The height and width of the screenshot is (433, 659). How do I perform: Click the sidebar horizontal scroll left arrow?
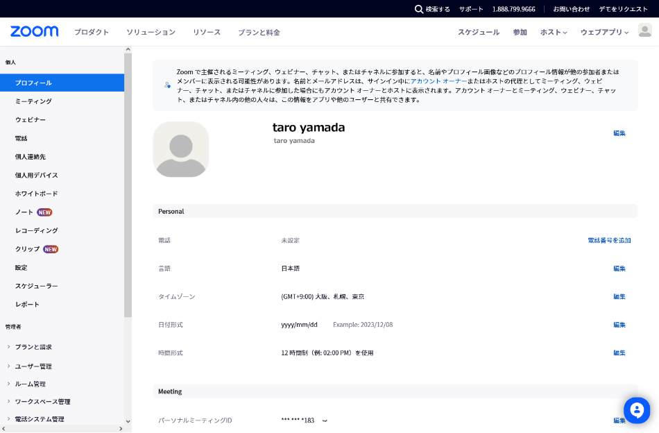3,429
